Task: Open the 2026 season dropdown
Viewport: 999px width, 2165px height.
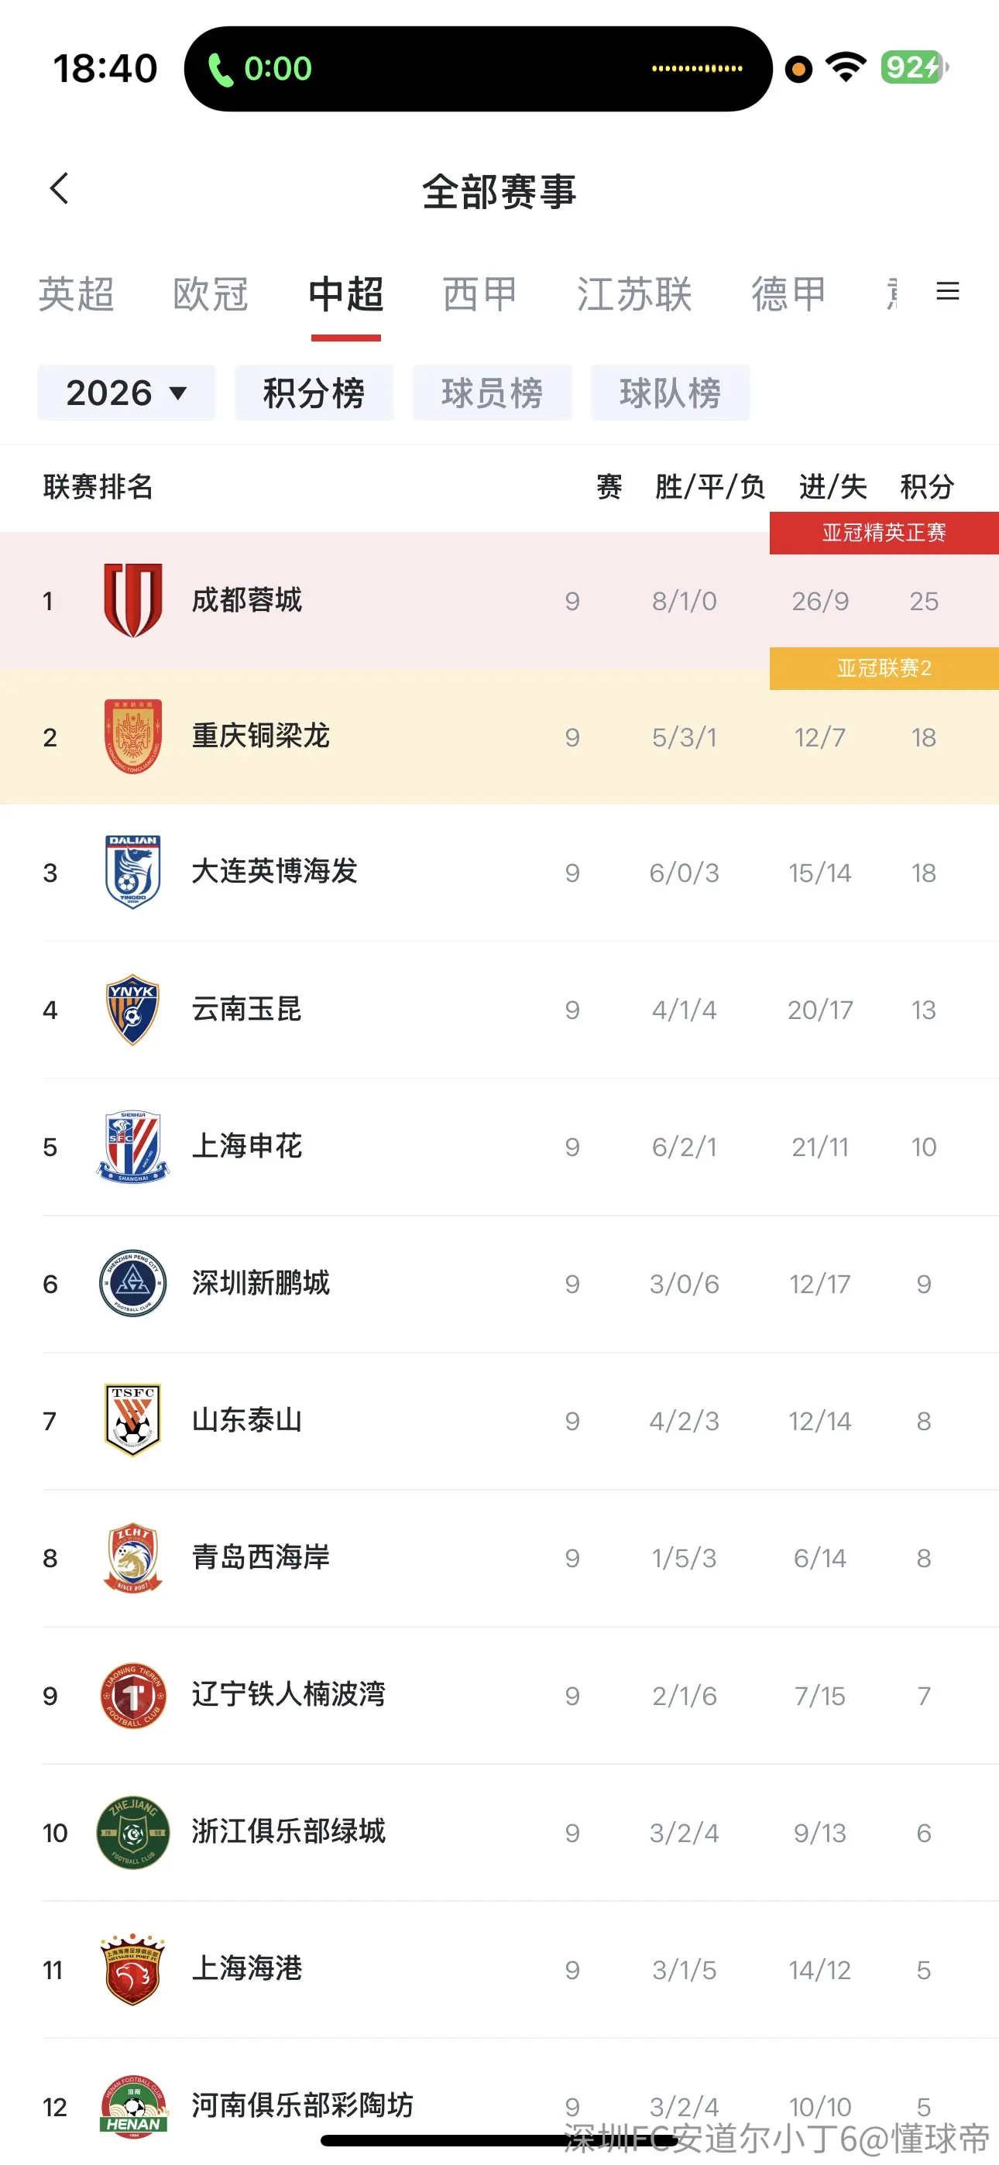Action: [126, 393]
